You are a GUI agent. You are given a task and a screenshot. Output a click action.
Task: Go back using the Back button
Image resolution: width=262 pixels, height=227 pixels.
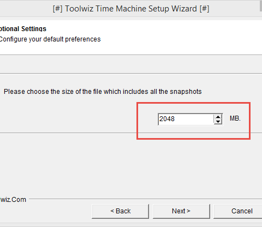point(121,211)
